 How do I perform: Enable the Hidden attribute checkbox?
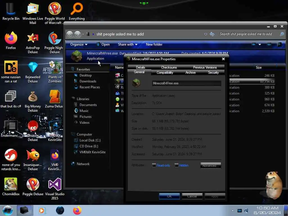176,165
